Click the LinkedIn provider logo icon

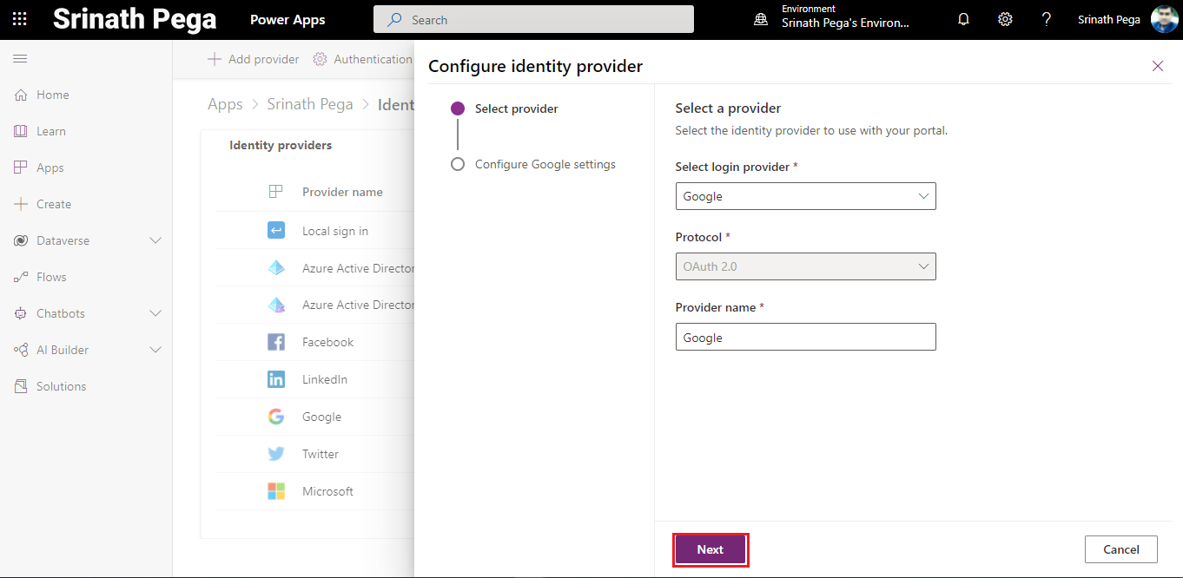coord(276,379)
